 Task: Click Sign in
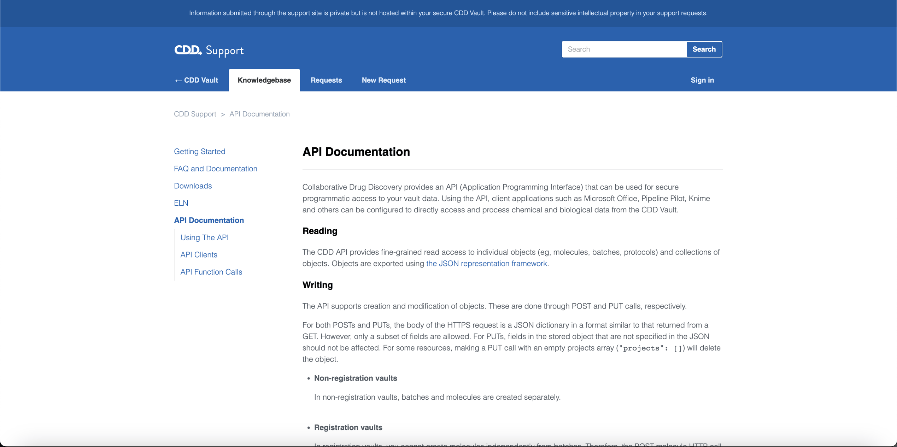tap(702, 80)
